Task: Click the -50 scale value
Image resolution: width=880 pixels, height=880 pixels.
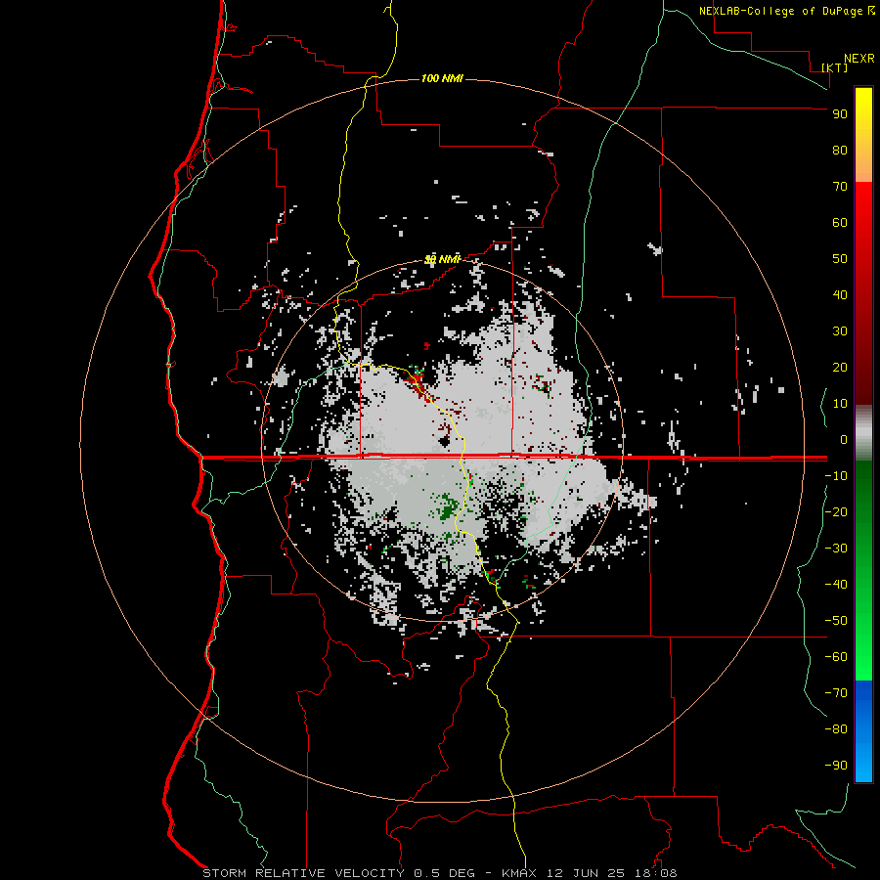Action: [836, 620]
